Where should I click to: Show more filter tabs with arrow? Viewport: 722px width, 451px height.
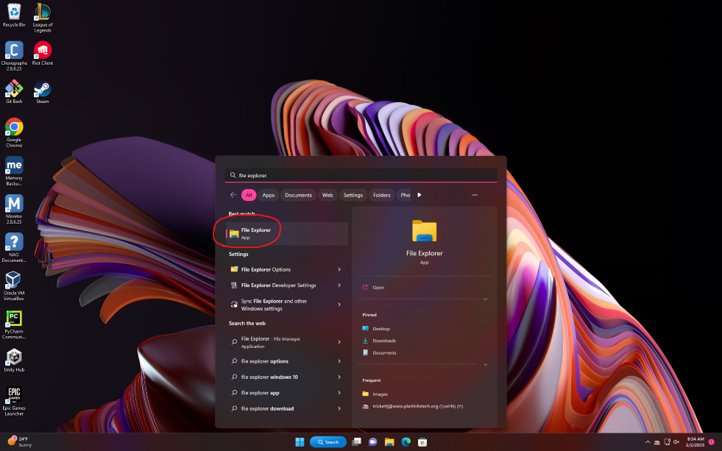(419, 195)
